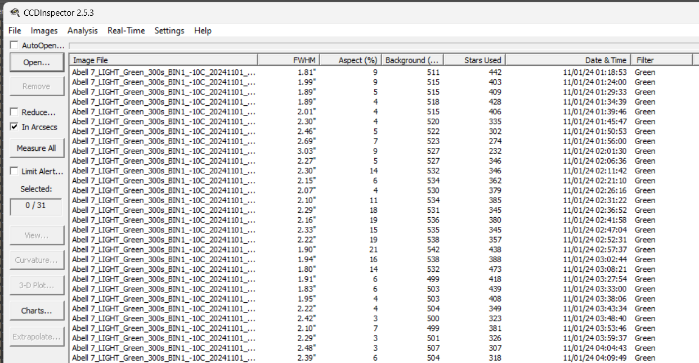Toggle the Reduce checkbox
699x363 pixels.
[x=15, y=112]
